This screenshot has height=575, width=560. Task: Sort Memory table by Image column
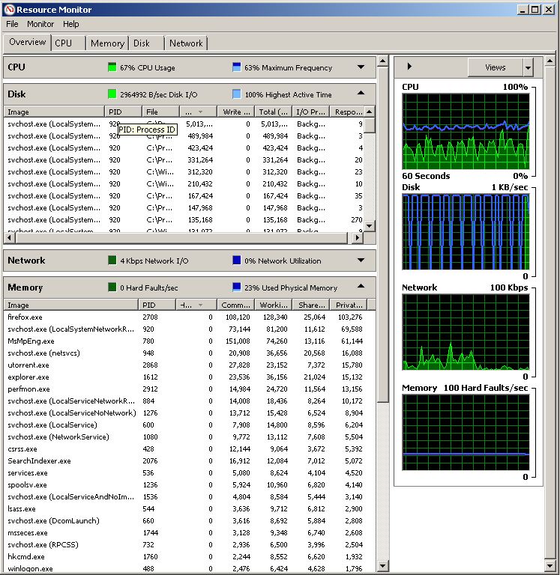pyautogui.click(x=71, y=305)
